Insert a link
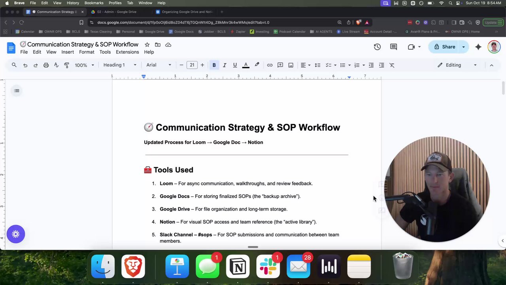This screenshot has height=285, width=506. [270, 65]
